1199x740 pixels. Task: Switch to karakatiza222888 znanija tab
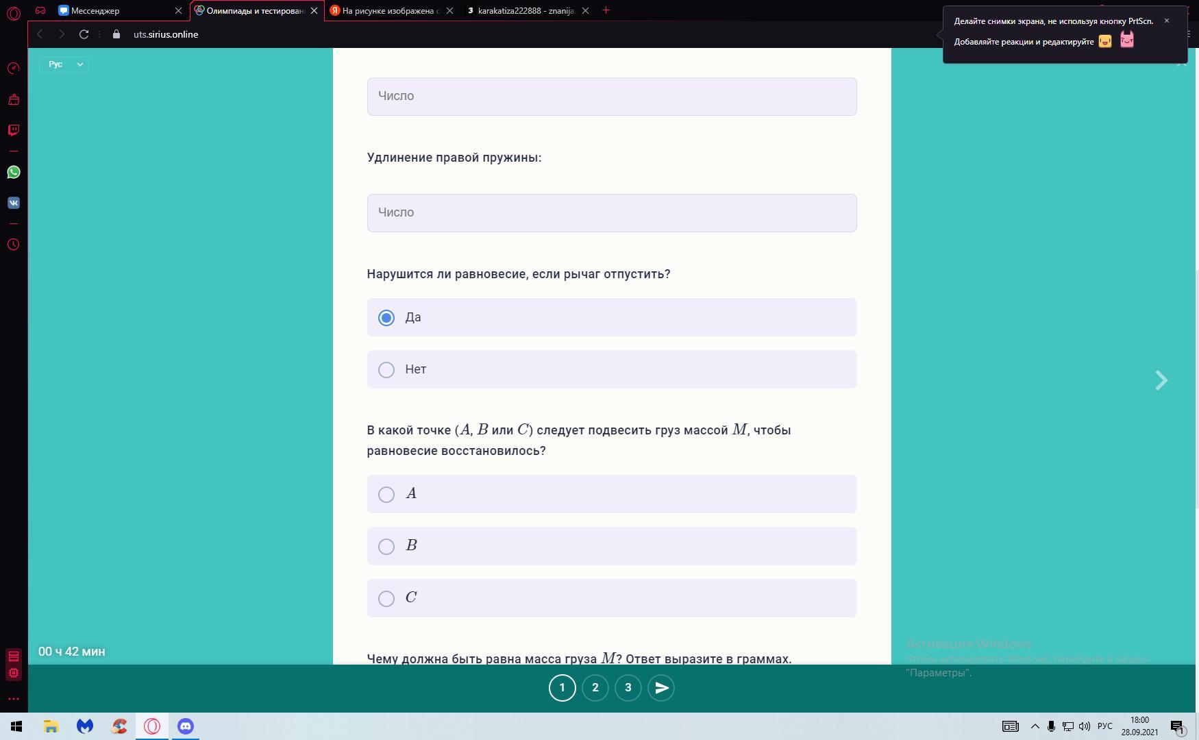(526, 11)
